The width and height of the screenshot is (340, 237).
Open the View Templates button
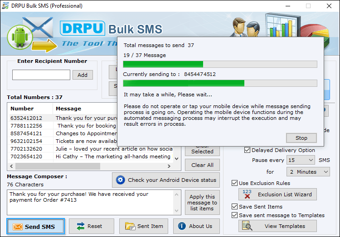pyautogui.click(x=277, y=226)
